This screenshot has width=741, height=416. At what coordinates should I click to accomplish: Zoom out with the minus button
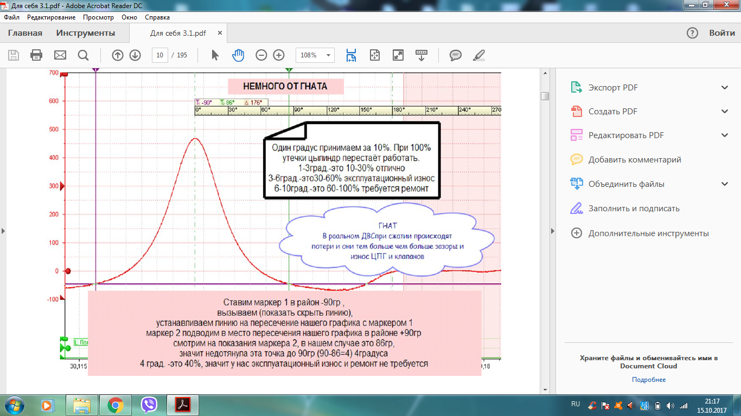pyautogui.click(x=261, y=55)
